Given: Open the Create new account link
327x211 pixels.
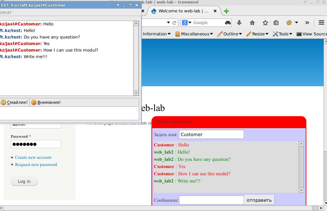Looking at the screenshot, I should 33,157.
